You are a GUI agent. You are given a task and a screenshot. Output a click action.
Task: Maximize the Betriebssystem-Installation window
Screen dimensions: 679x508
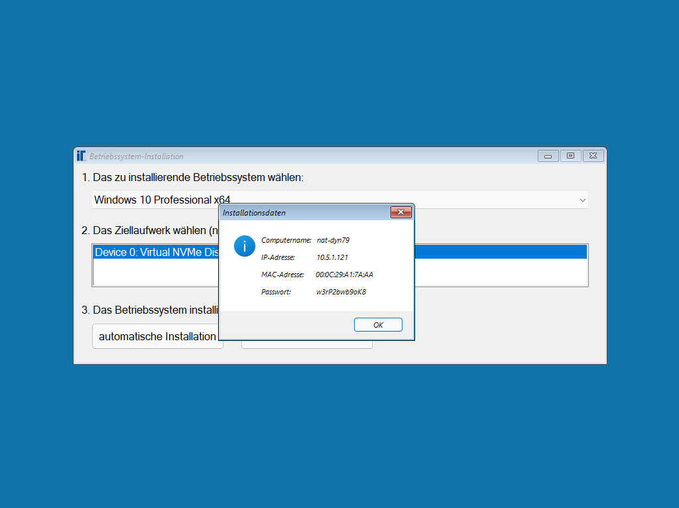pos(570,156)
